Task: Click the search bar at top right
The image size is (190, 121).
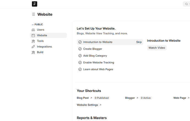Action: pos(187,4)
